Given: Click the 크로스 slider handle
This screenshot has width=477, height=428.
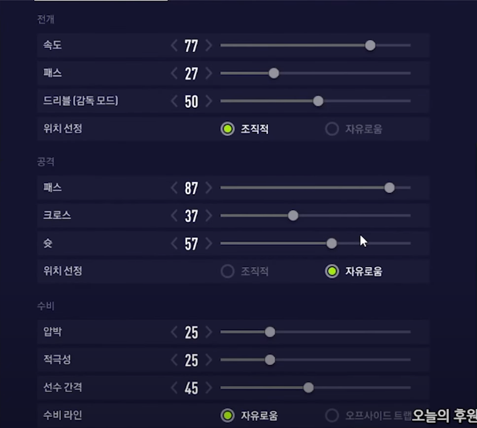Looking at the screenshot, I should click(293, 215).
